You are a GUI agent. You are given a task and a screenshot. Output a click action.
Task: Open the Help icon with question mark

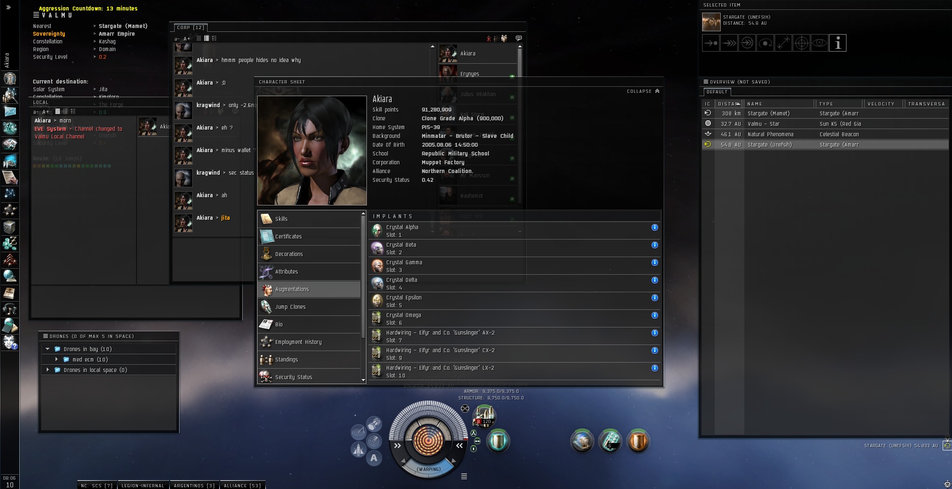[x=10, y=342]
